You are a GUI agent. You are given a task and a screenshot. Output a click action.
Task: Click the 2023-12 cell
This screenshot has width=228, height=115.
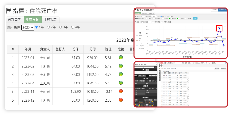pyautogui.click(x=28, y=100)
